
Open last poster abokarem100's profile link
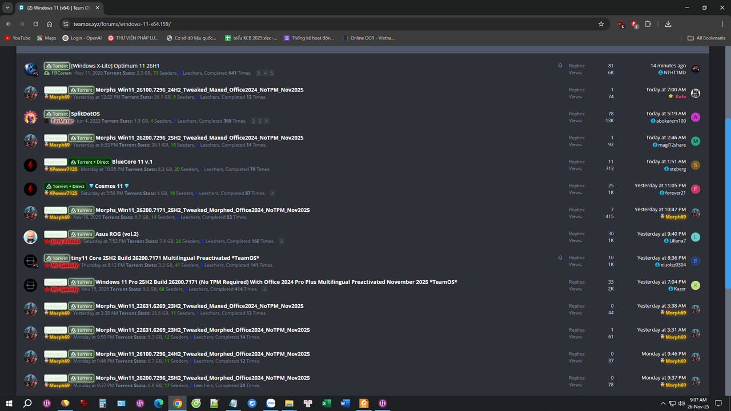tap(671, 120)
